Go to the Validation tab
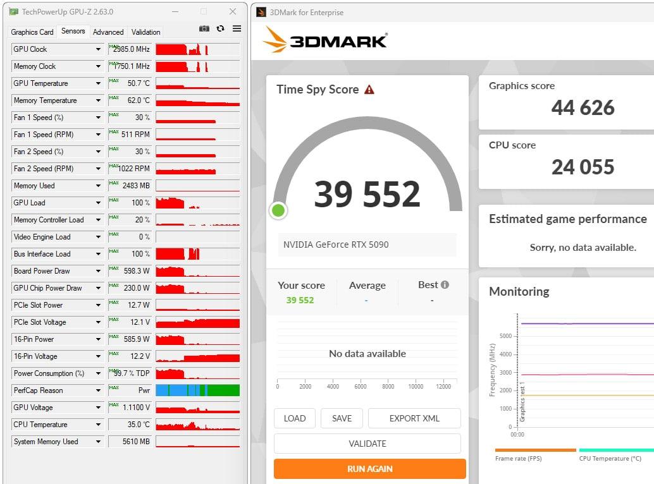The height and width of the screenshot is (484, 654). point(145,32)
